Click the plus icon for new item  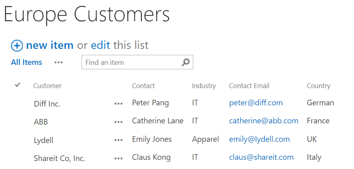pos(17,46)
